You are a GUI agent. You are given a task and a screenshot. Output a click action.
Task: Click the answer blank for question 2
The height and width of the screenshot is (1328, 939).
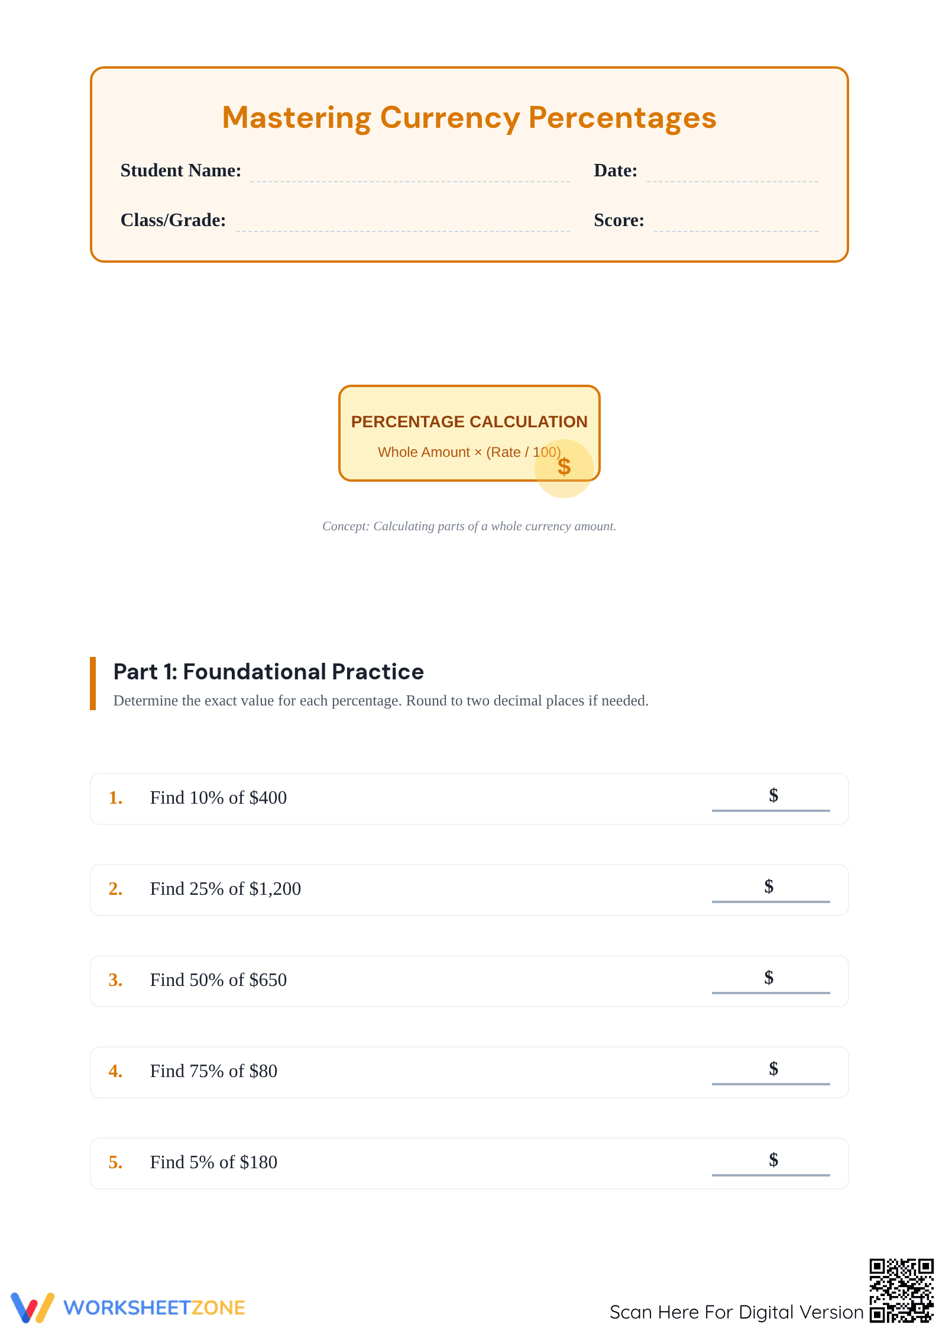click(x=770, y=889)
